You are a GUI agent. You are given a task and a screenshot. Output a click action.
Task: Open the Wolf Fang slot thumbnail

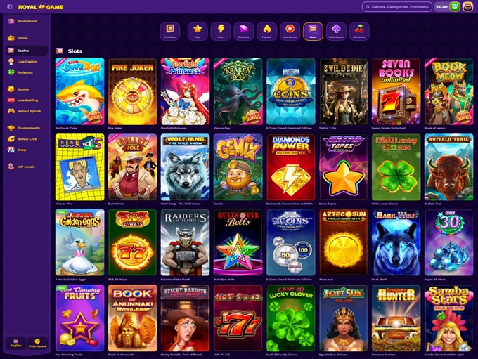[186, 167]
